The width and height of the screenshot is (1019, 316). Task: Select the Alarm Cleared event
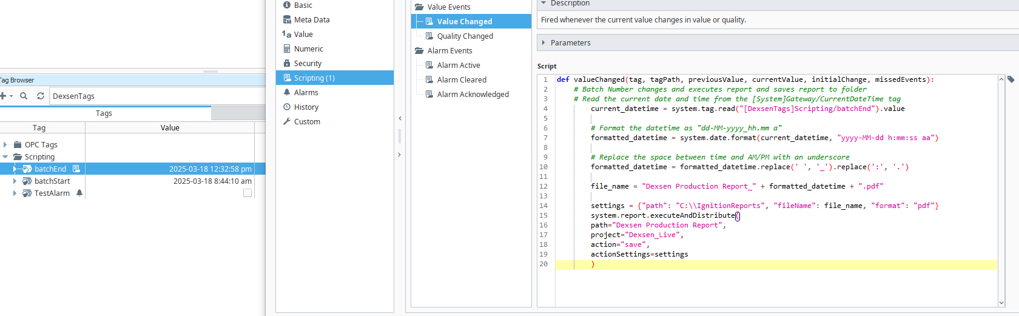(x=461, y=80)
